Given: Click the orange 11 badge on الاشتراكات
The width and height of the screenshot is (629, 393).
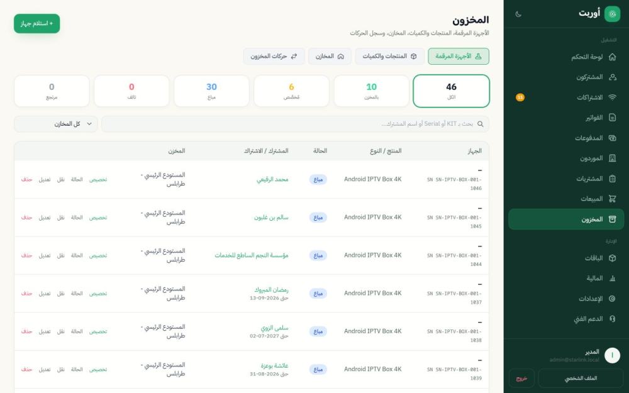Looking at the screenshot, I should point(520,97).
